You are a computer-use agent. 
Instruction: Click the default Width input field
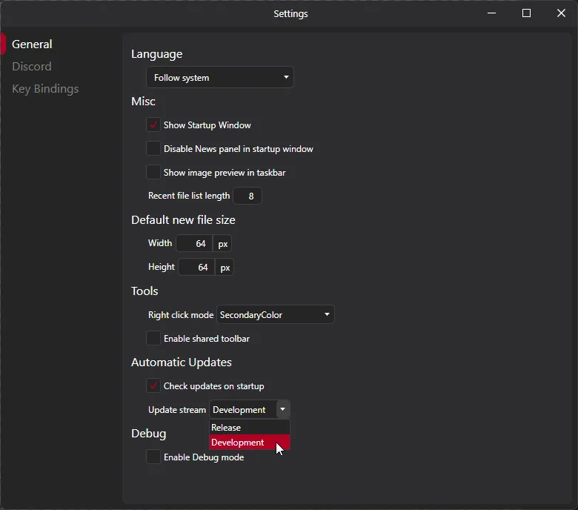(x=194, y=244)
